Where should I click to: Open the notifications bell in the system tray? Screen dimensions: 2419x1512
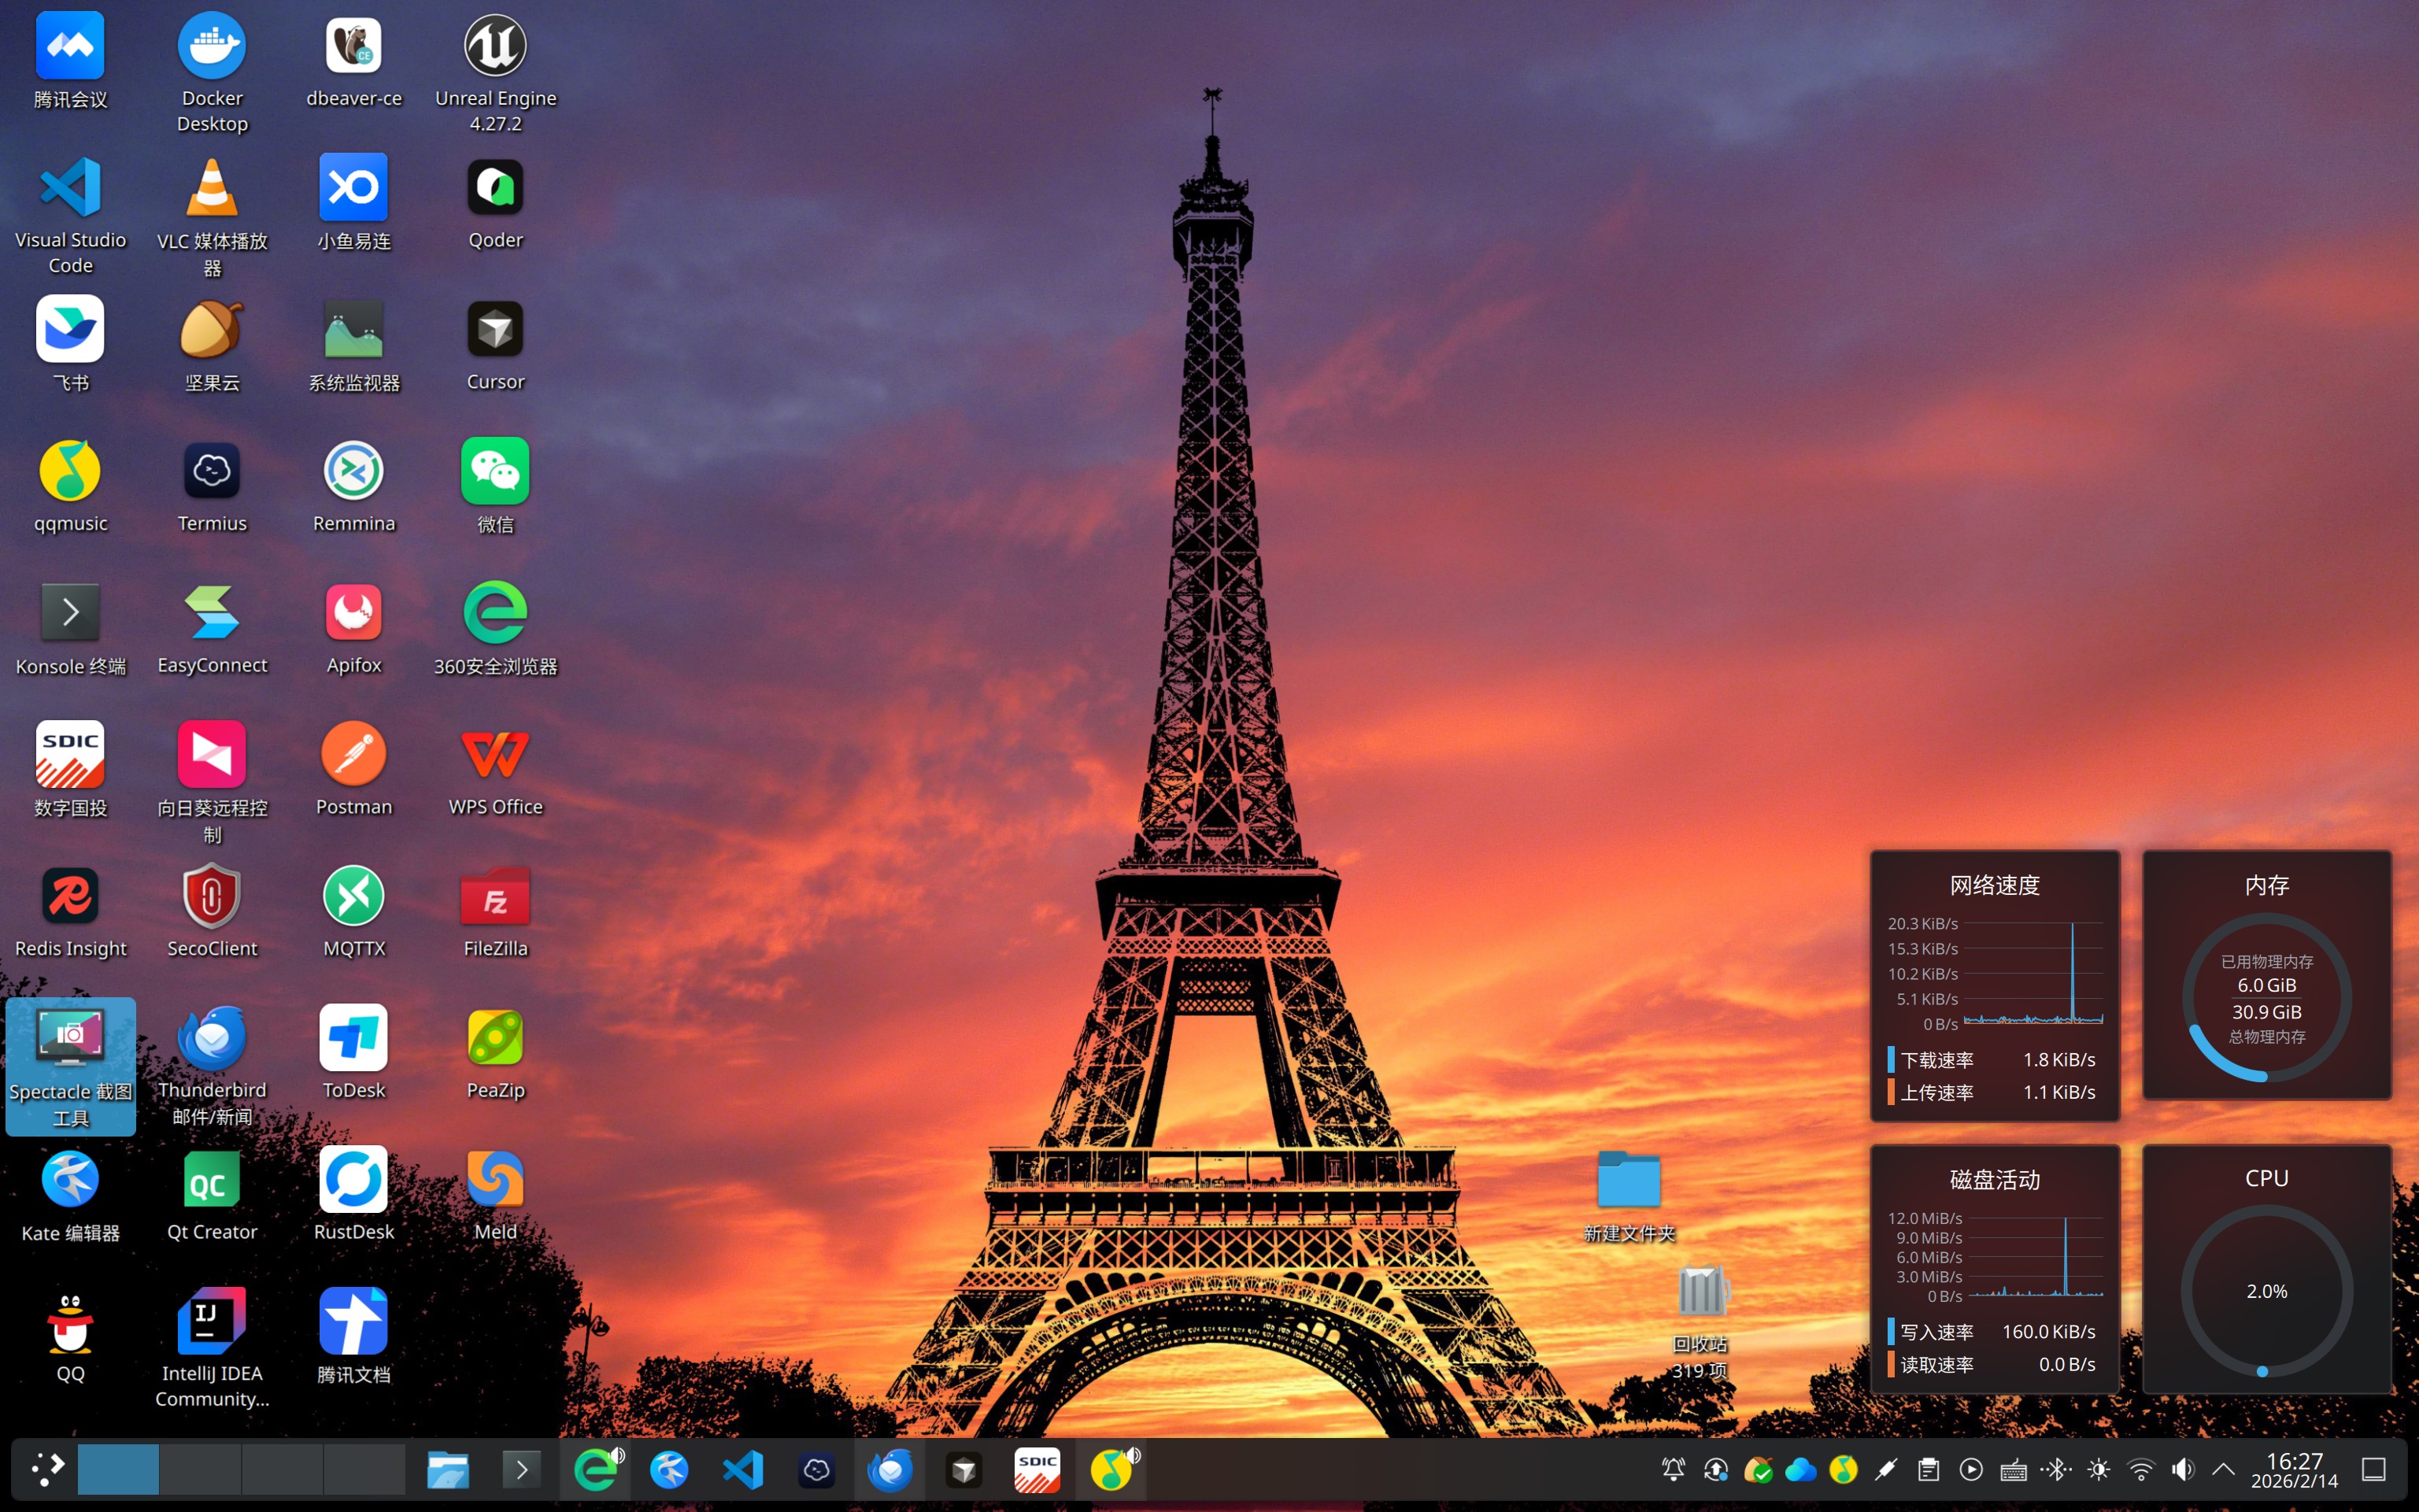click(x=1673, y=1469)
